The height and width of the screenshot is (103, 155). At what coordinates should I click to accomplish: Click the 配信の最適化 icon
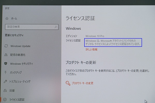point(6,55)
